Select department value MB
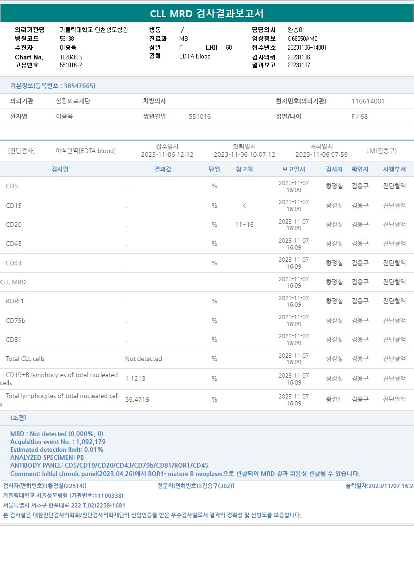 pyautogui.click(x=183, y=39)
